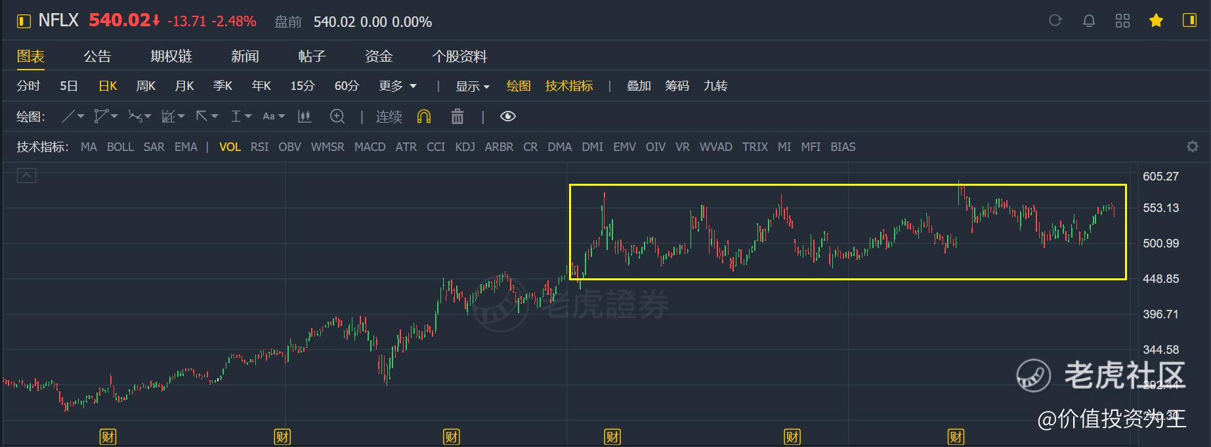
Task: Click the most recent 财 earnings marker
Action: pos(956,436)
